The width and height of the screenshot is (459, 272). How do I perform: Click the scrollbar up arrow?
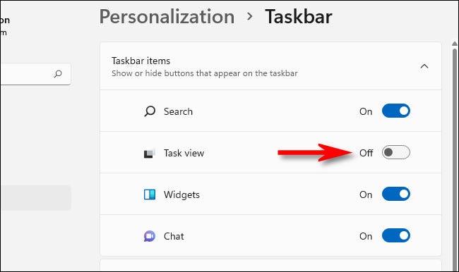coord(455,44)
